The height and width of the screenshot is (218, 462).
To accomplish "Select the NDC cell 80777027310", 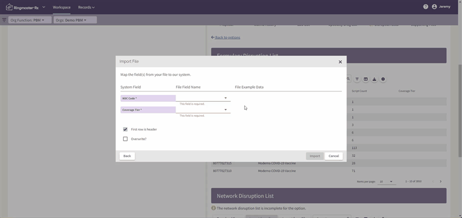I will 222,171.
